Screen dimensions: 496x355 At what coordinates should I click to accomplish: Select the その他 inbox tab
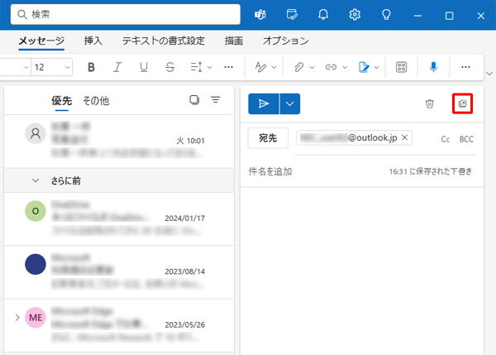coord(96,101)
